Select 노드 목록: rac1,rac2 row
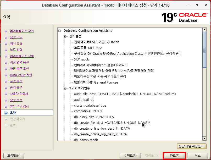Image resolution: width=211 pixels, height=160 pixels. coord(88,48)
